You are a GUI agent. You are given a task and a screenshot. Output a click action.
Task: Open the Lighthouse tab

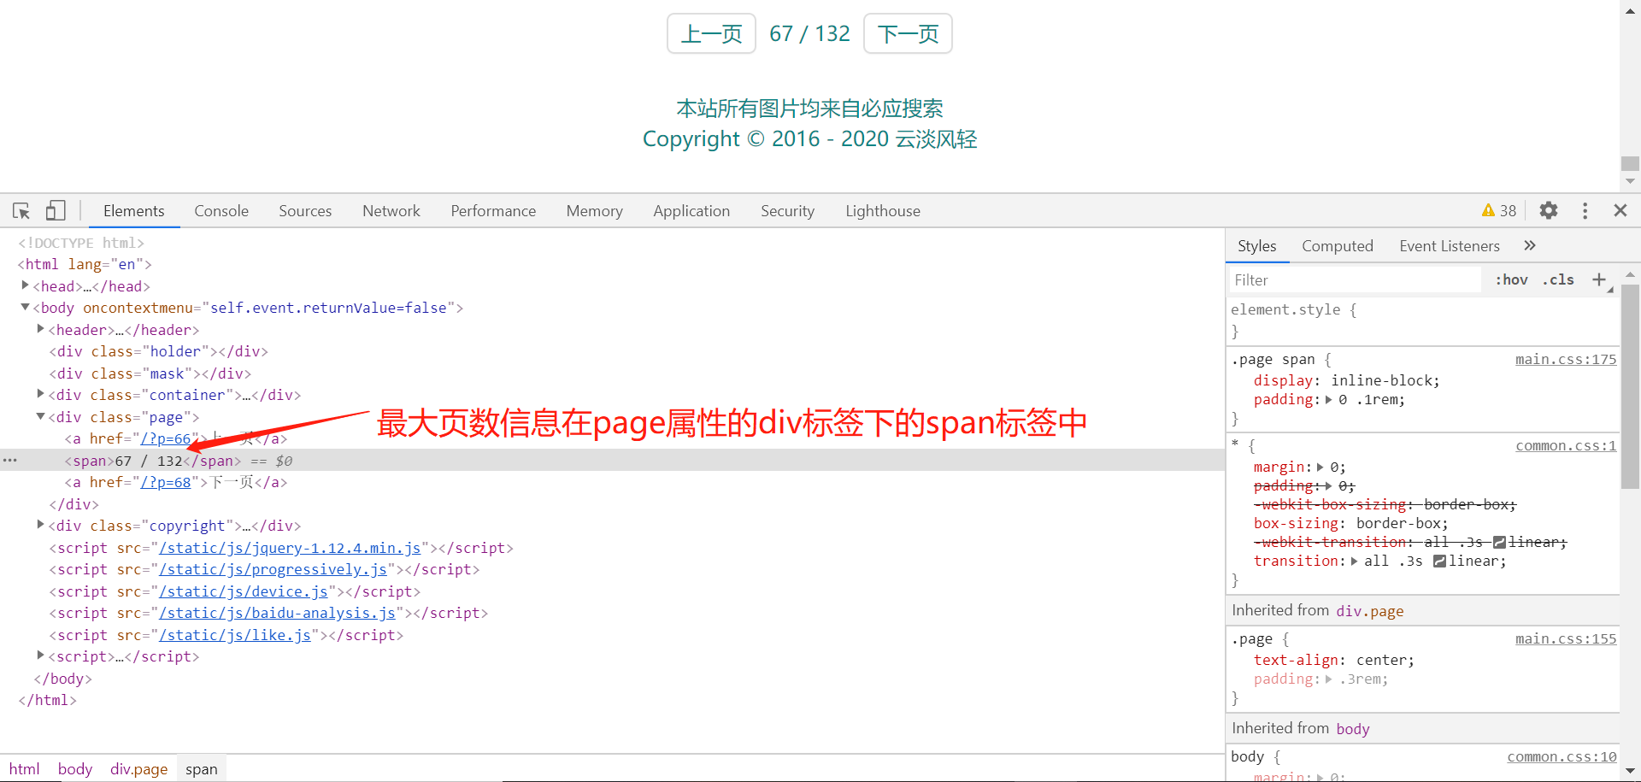(883, 211)
